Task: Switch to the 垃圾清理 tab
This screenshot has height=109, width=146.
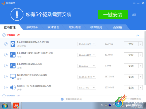Action: coord(75,27)
